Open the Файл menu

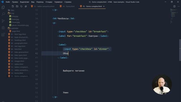(8, 2)
